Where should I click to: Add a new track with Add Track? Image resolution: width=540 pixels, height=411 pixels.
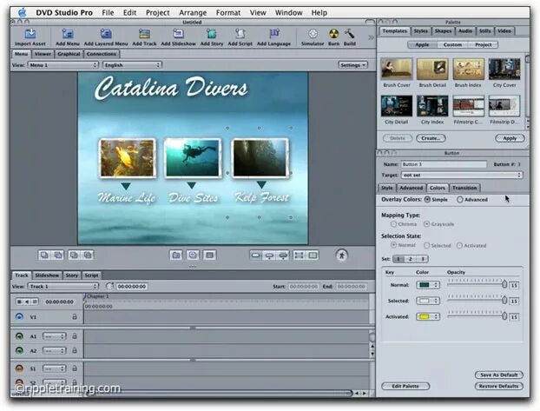point(144,34)
